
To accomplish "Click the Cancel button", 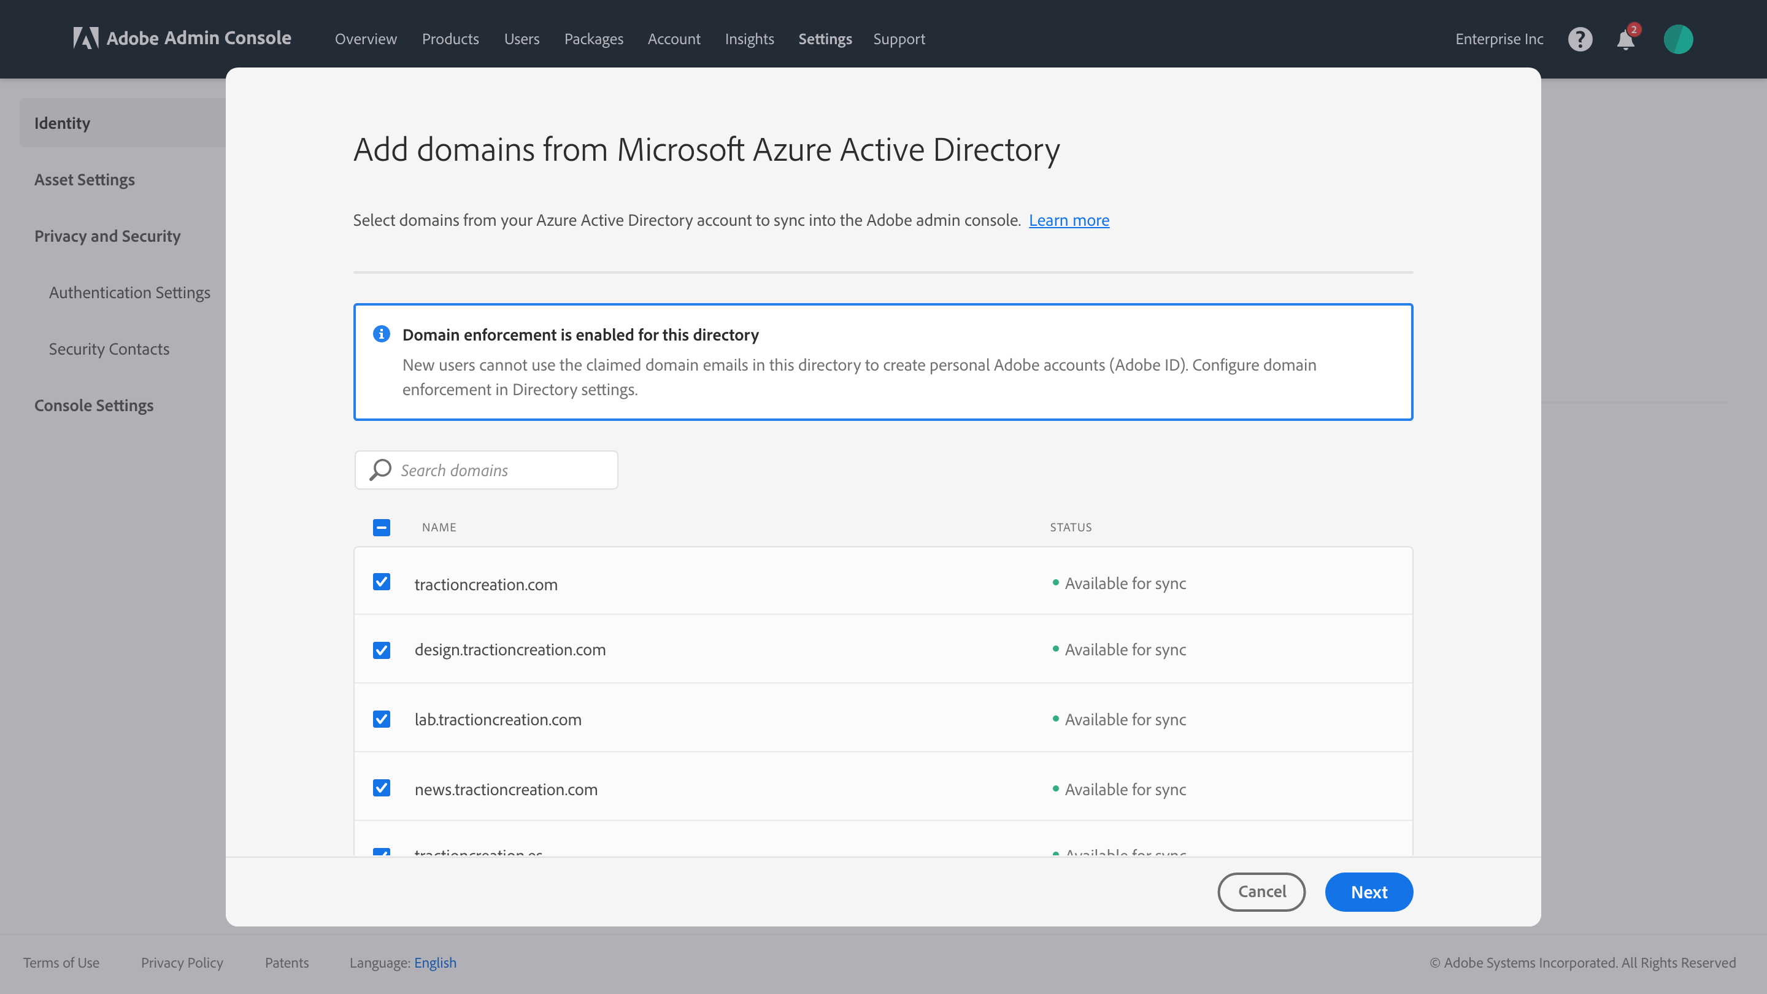I will tap(1261, 892).
